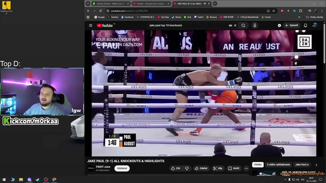The image size is (326, 183).
Task: Dislike the Jake Paul video
Action: coord(187,168)
